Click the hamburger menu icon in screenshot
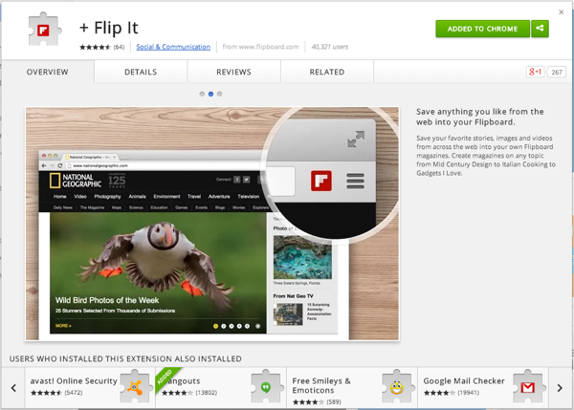Image resolution: width=574 pixels, height=410 pixels. point(355,181)
